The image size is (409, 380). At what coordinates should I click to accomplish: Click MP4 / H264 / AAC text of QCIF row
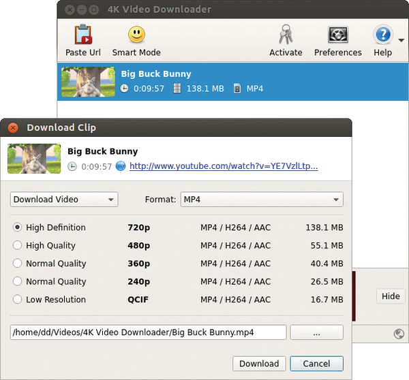coord(236,300)
